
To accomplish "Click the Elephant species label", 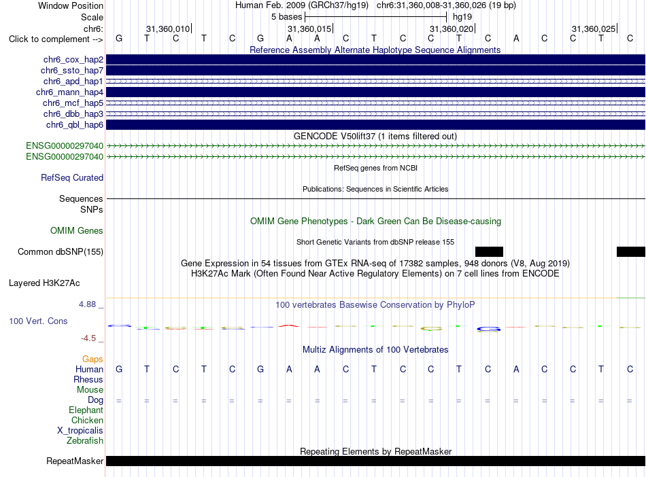I will 86,410.
